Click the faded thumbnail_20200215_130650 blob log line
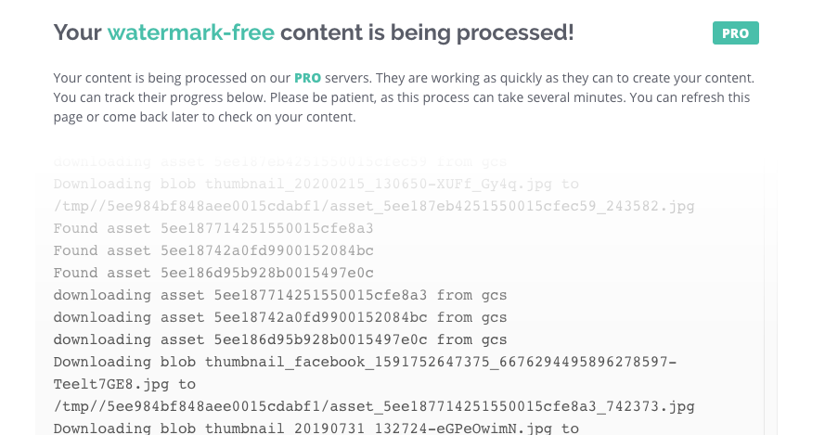The width and height of the screenshot is (825, 435). (316, 184)
